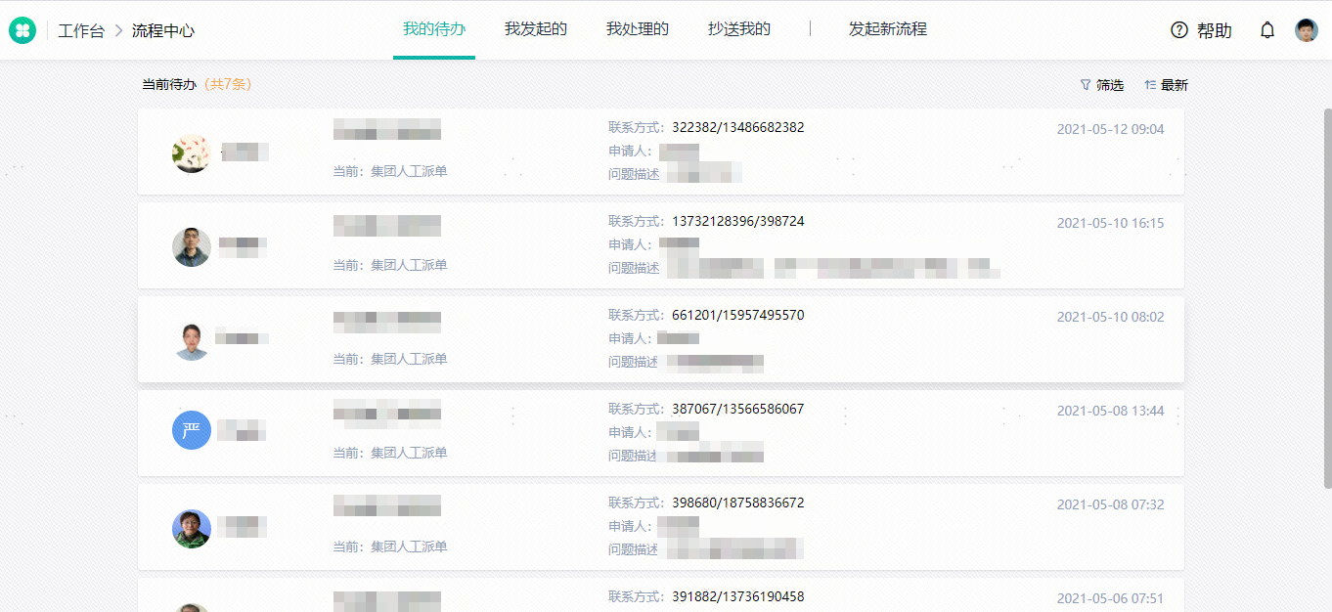Click the green clover app logo

click(22, 30)
